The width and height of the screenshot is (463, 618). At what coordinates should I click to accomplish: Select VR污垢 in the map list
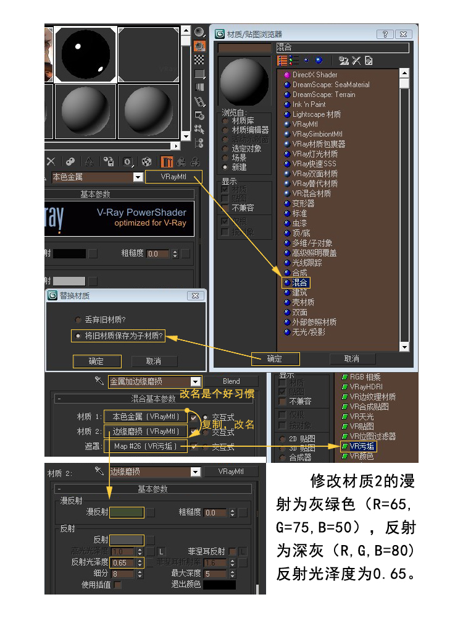[x=358, y=446]
